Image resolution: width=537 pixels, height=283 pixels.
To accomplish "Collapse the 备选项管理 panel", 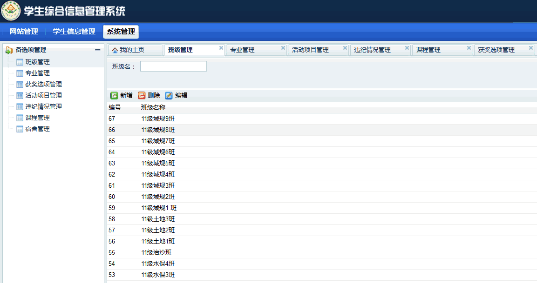I will 97,50.
